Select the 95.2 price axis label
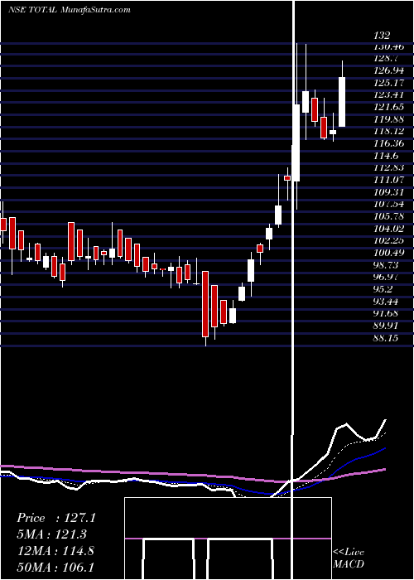The width and height of the screenshot is (414, 580). 383,289
